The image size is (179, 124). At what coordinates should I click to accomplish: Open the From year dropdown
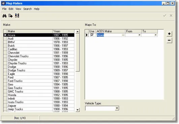[x=139, y=35]
